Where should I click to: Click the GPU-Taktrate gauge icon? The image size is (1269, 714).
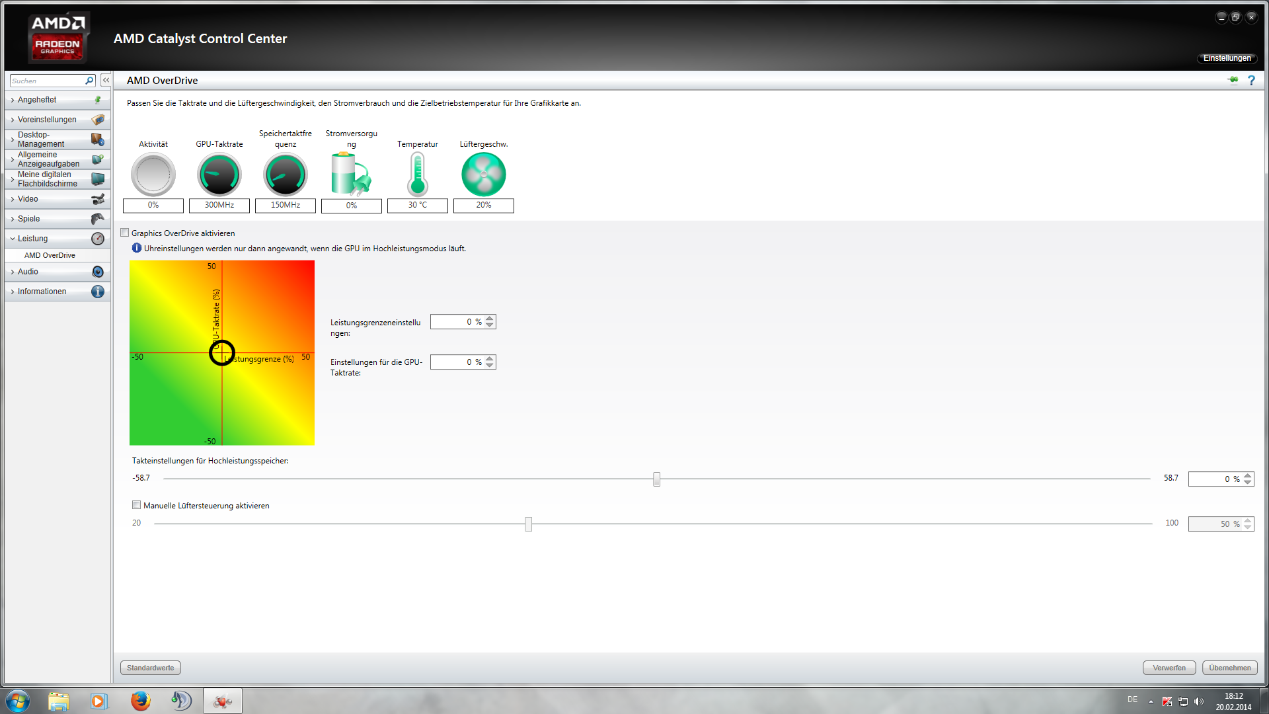pos(219,175)
